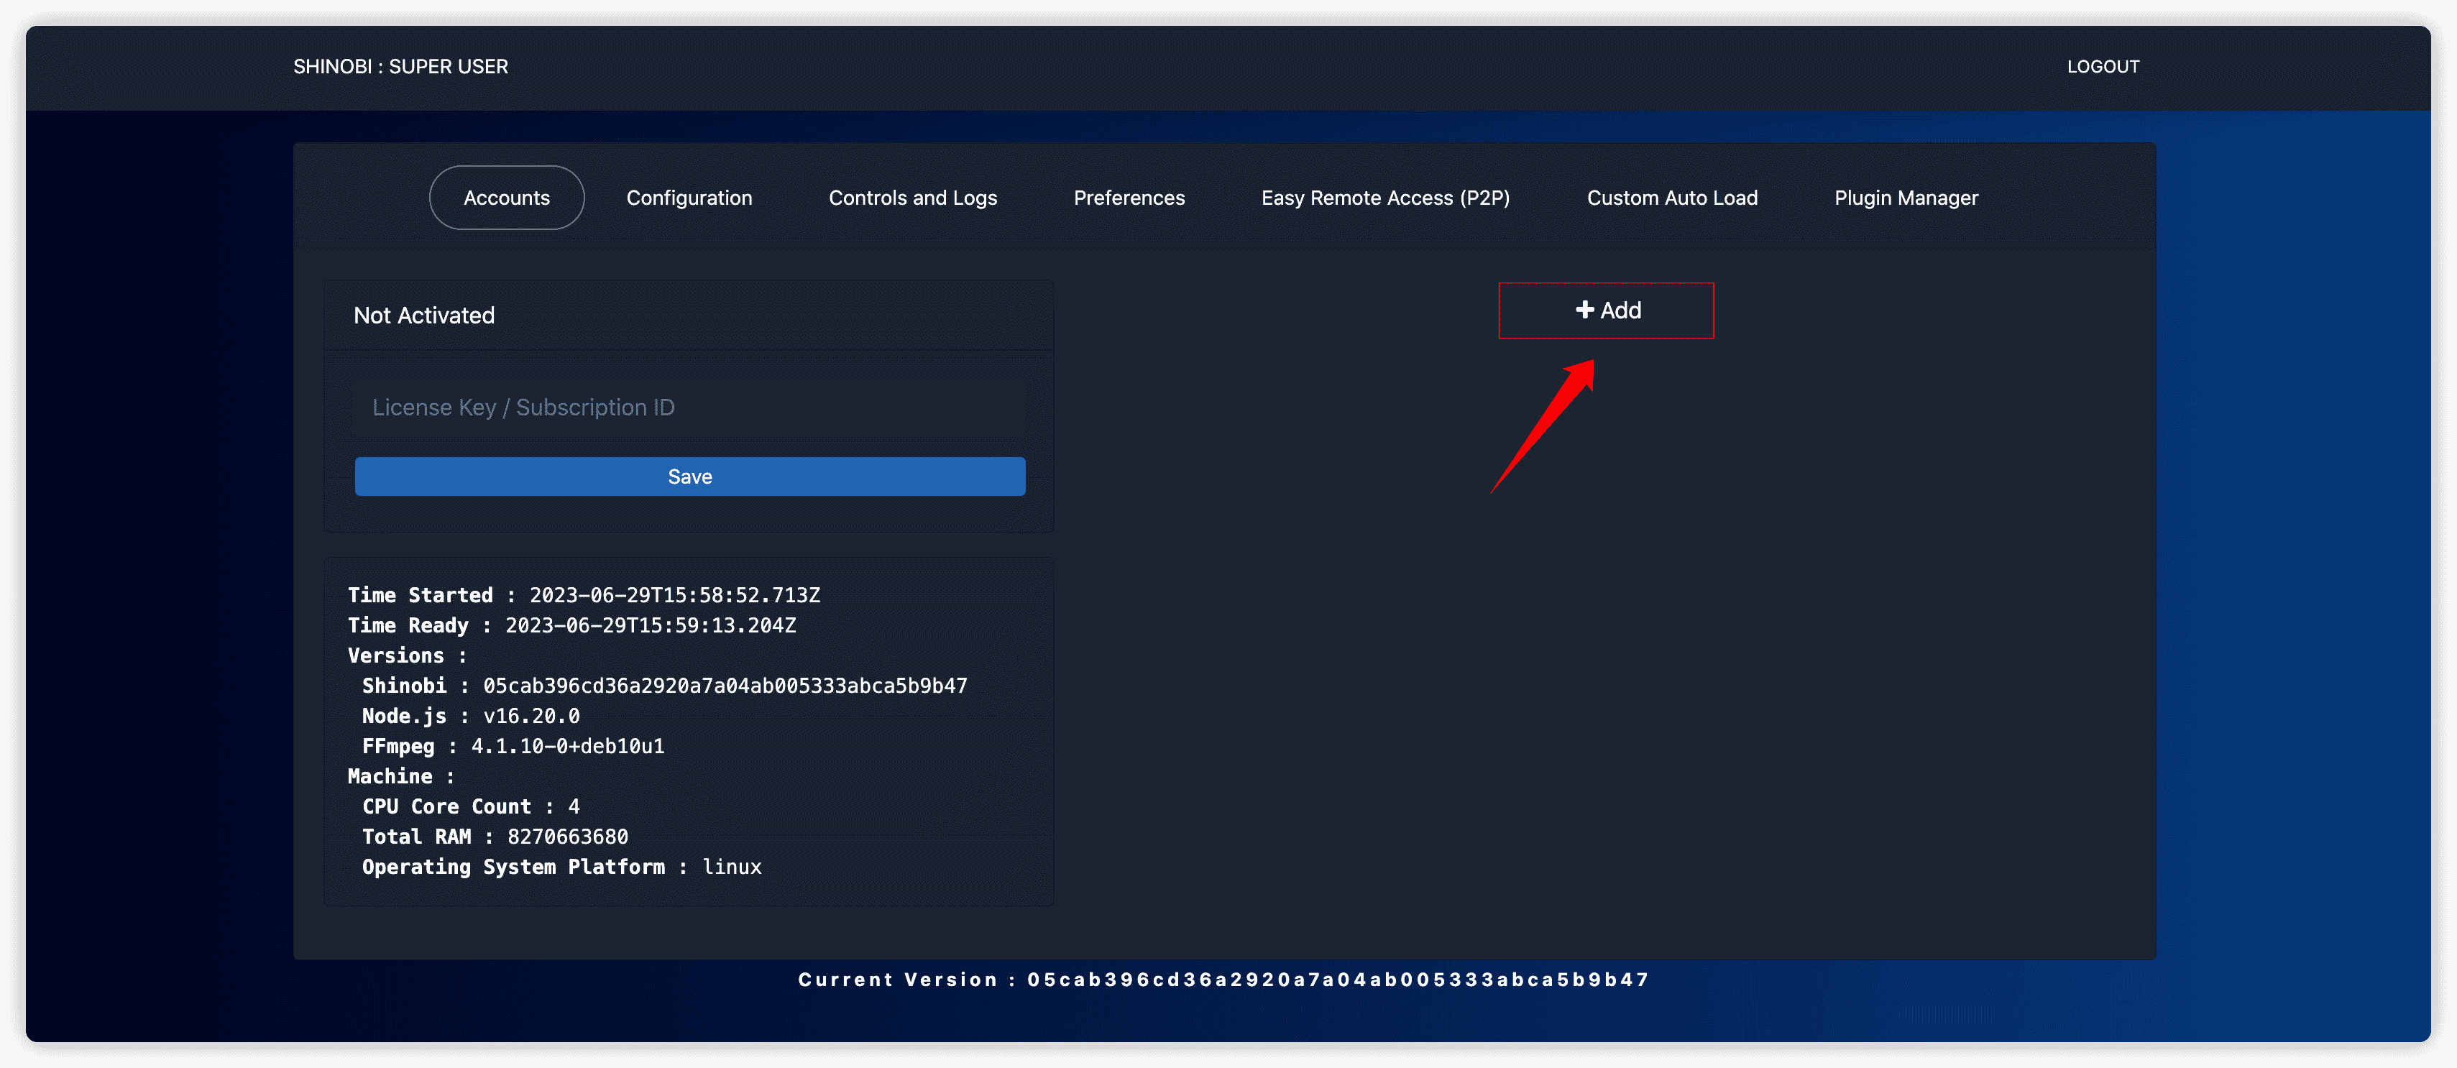
Task: Click the Time Started timestamp line
Action: point(583,595)
